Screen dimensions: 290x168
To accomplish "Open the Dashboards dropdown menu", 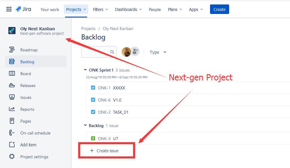I will coord(128,9).
